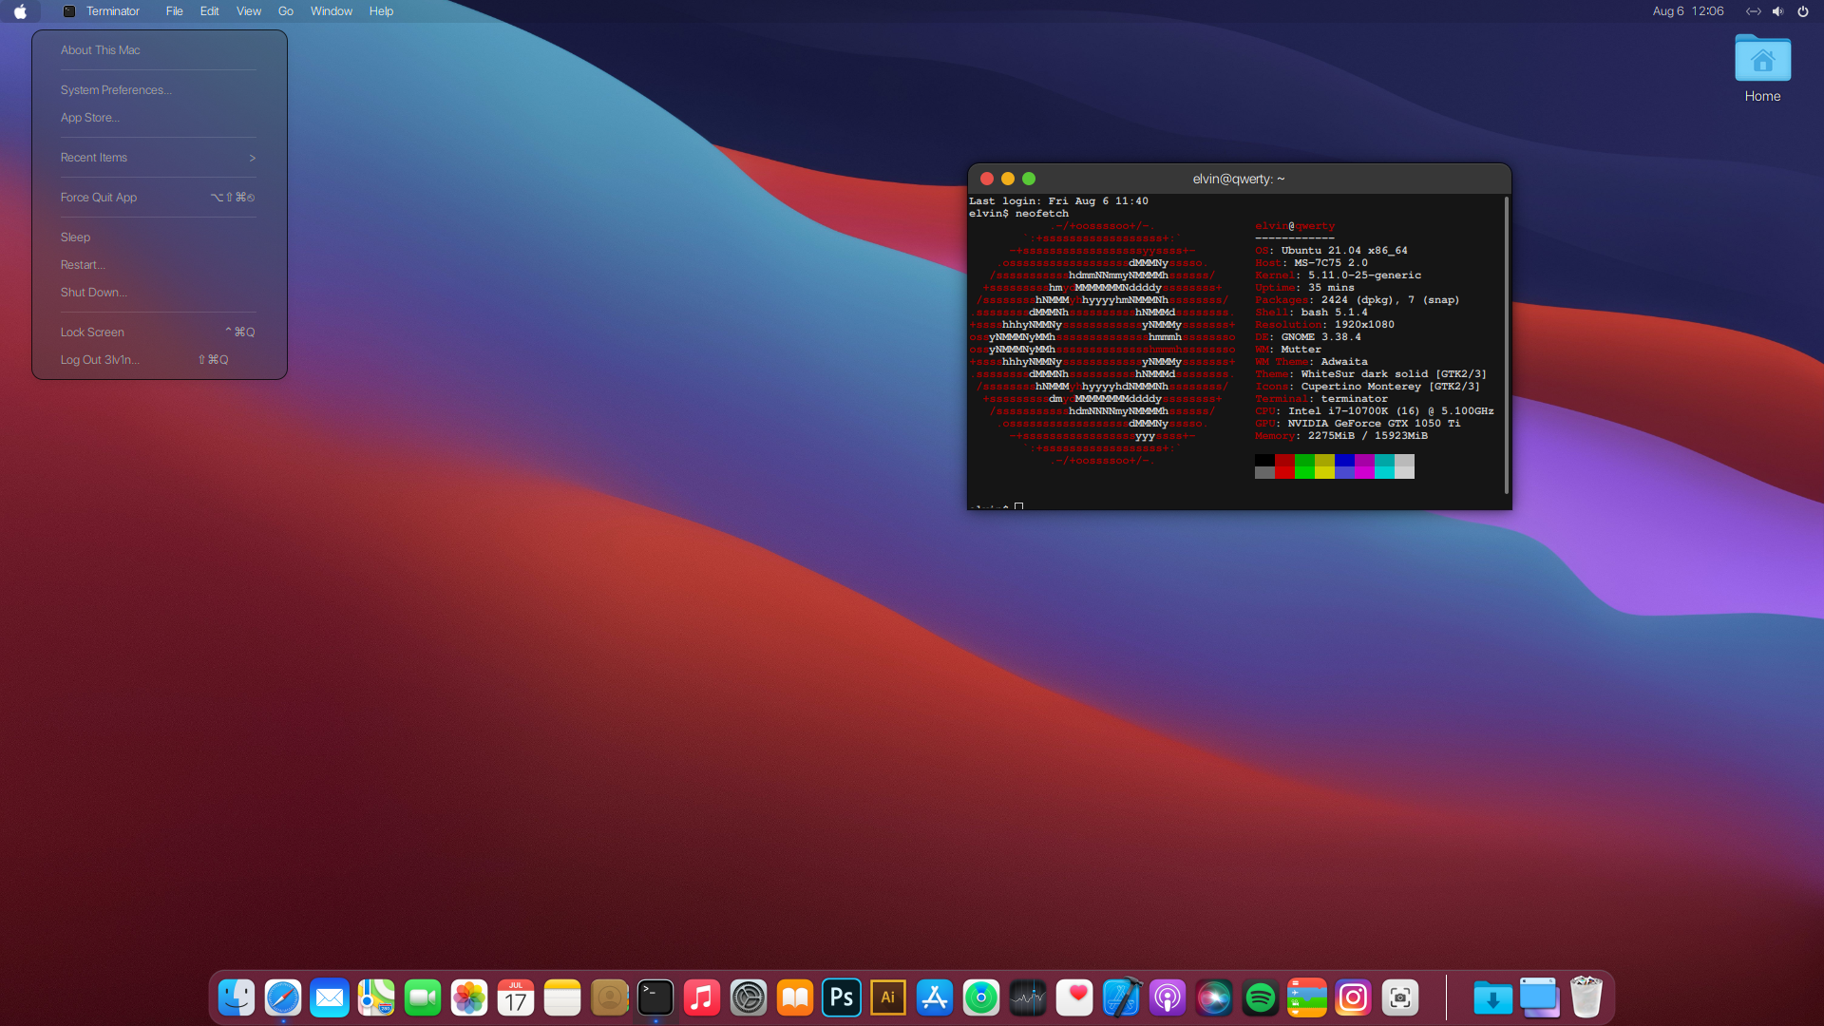The width and height of the screenshot is (1824, 1026).
Task: Launch Illustrator from the dock
Action: pos(888,997)
